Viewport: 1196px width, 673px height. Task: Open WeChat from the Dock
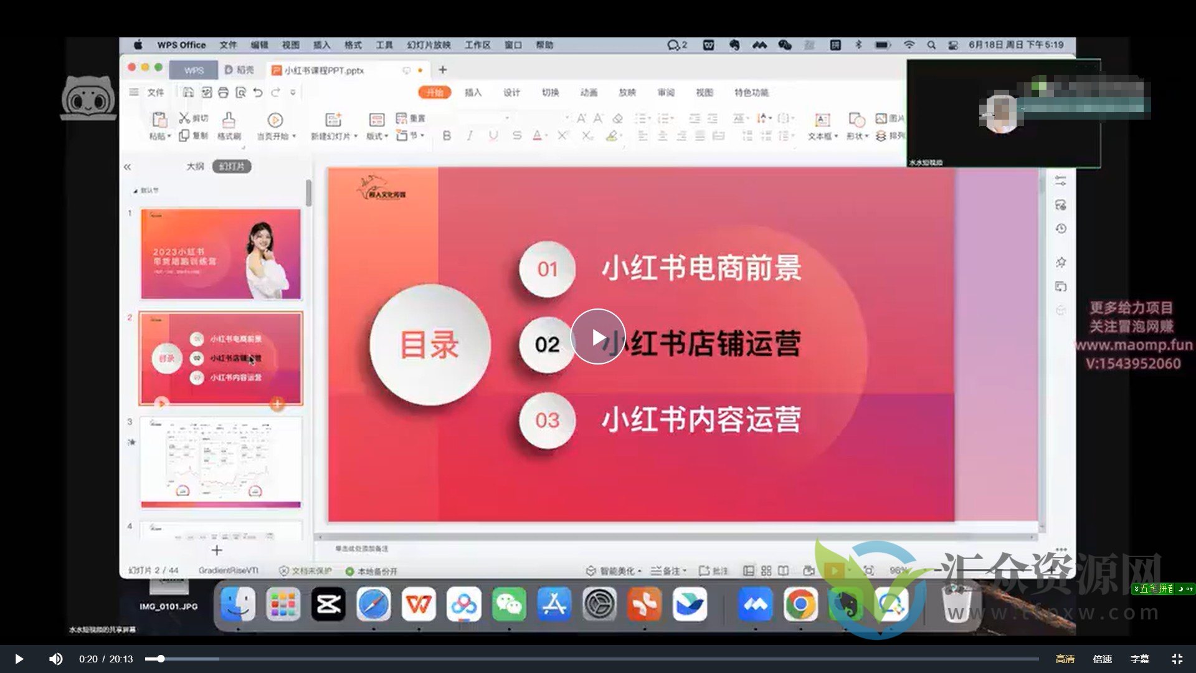[510, 604]
